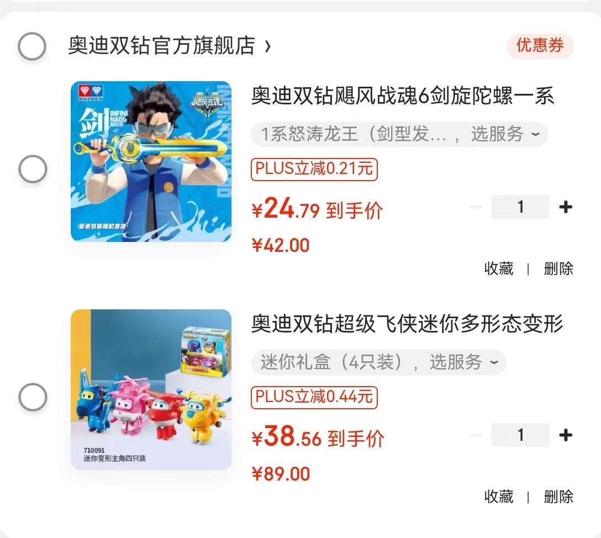Select all items from 奥迪双钻官方旗舰店
The height and width of the screenshot is (538, 601).
click(32, 46)
